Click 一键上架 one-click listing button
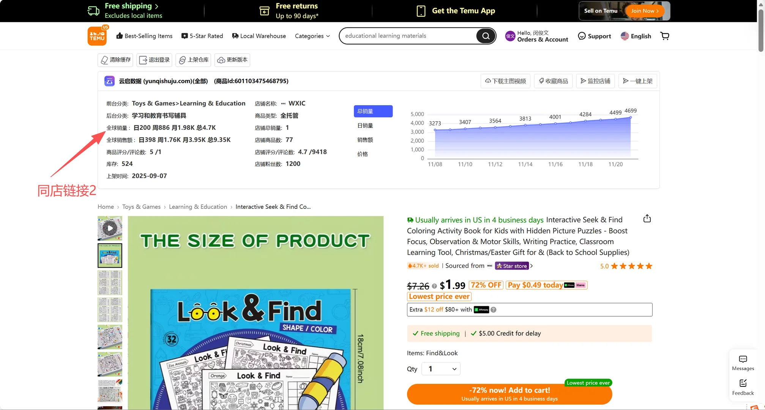The width and height of the screenshot is (765, 410). click(637, 81)
